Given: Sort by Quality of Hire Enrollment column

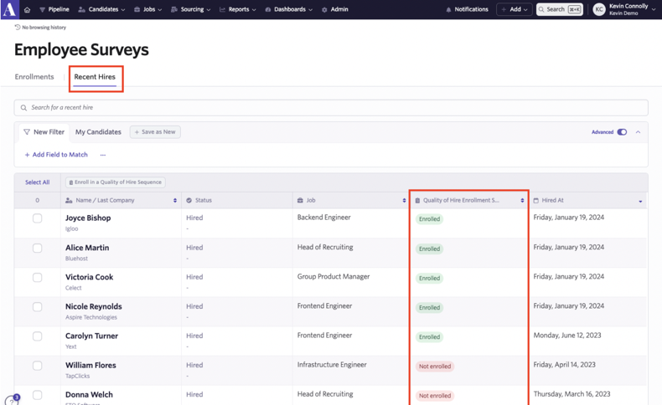Looking at the screenshot, I should [522, 201].
